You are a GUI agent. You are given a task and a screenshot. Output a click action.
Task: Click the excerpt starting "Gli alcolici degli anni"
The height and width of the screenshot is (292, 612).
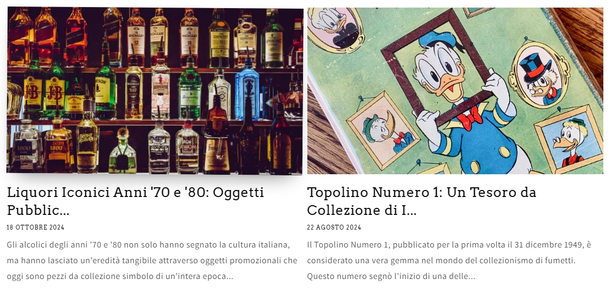click(x=152, y=261)
